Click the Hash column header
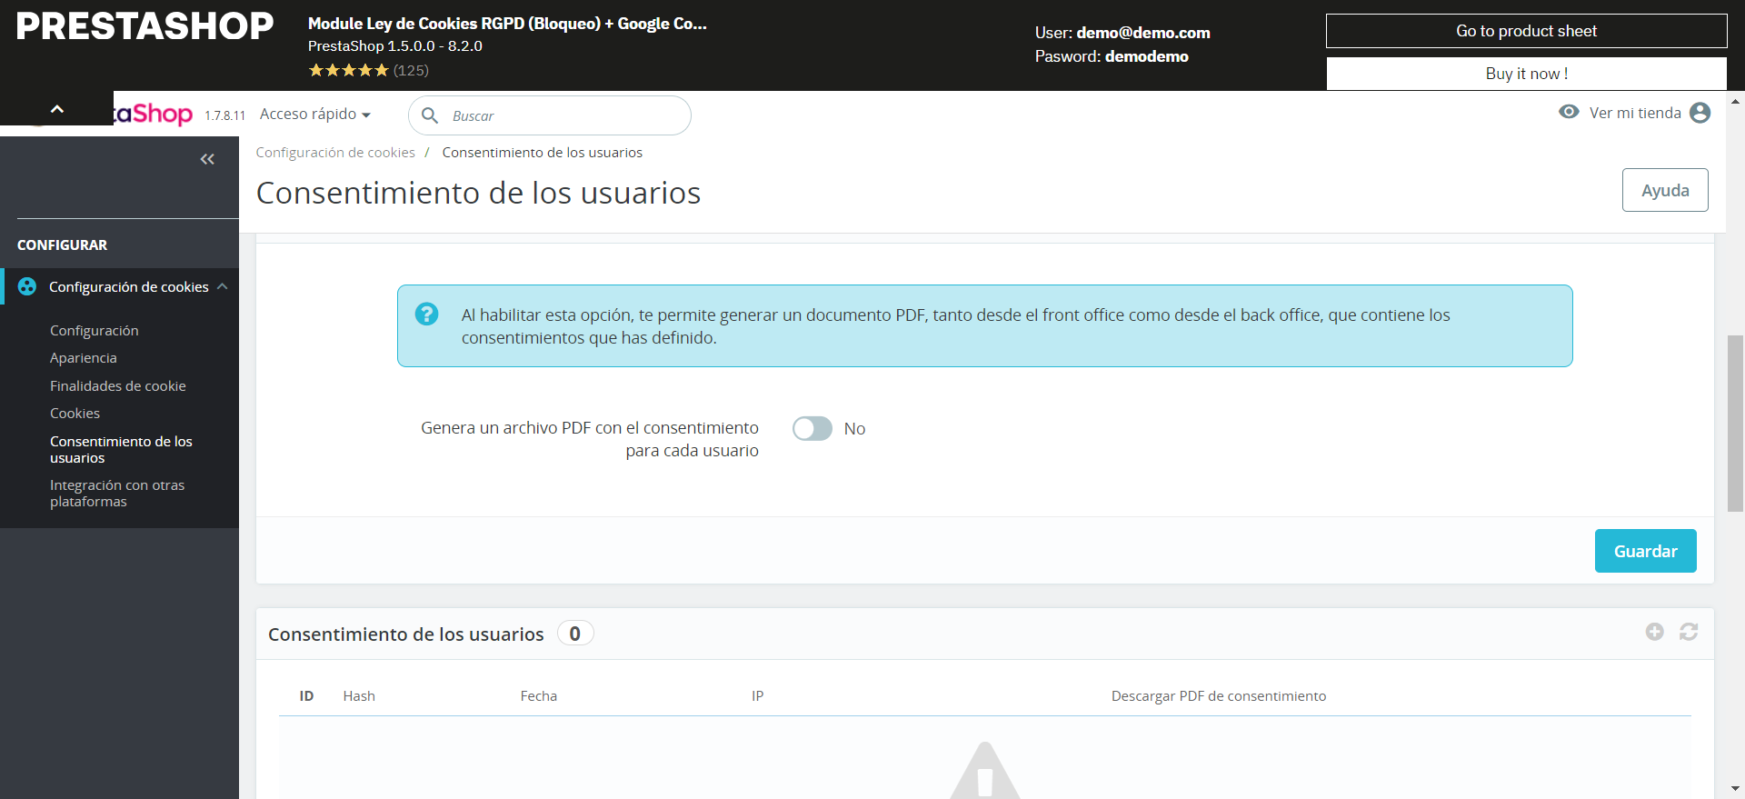 click(x=359, y=695)
